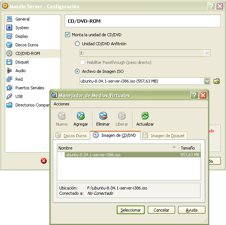Open the Audio settings category

(33, 71)
